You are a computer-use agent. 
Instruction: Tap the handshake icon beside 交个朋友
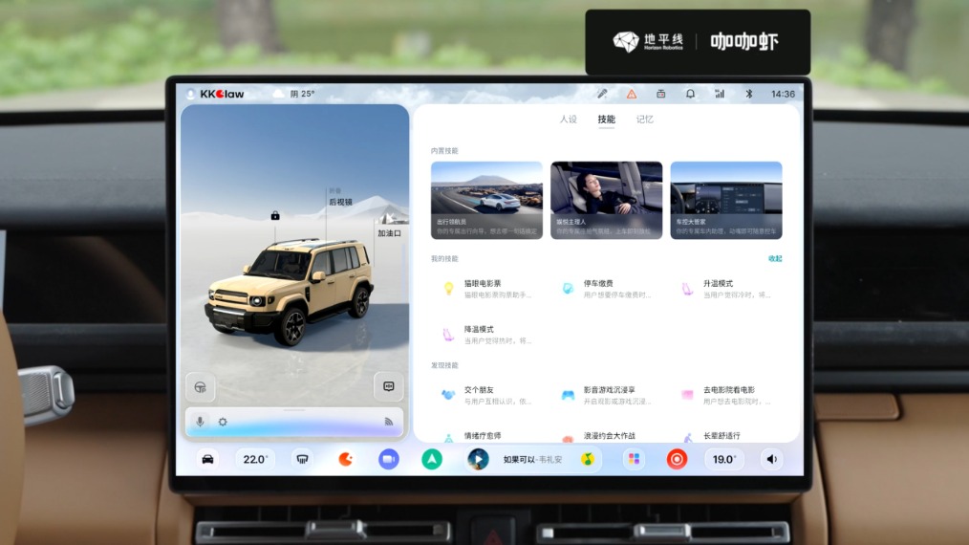pyautogui.click(x=448, y=395)
